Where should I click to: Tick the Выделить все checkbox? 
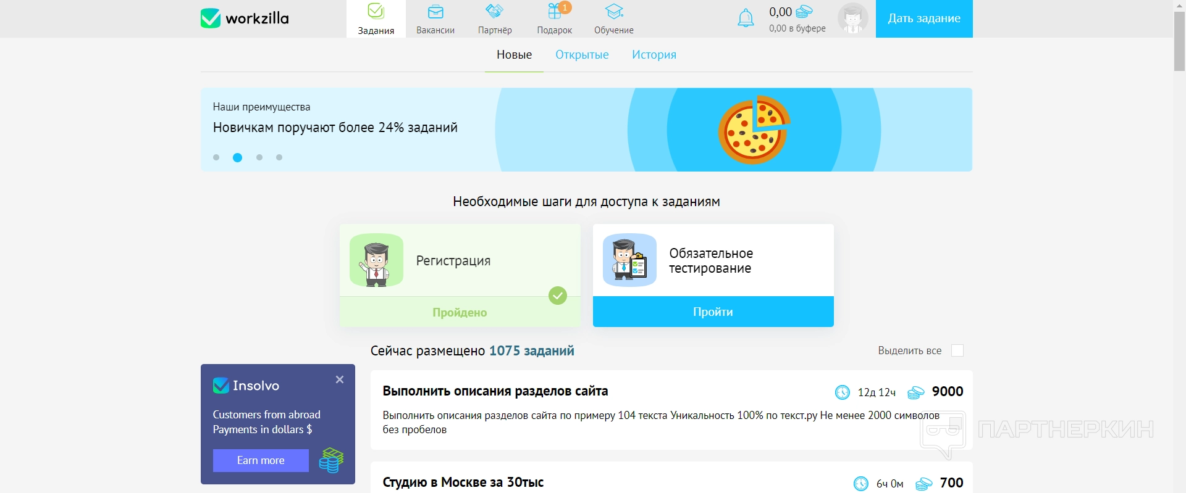[x=957, y=350]
